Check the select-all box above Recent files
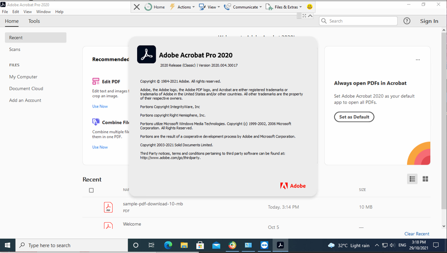Viewport: 447px width, 253px height. 91,190
